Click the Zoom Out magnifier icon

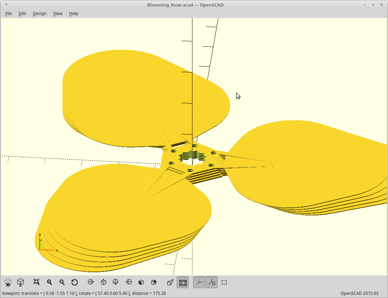(62, 282)
